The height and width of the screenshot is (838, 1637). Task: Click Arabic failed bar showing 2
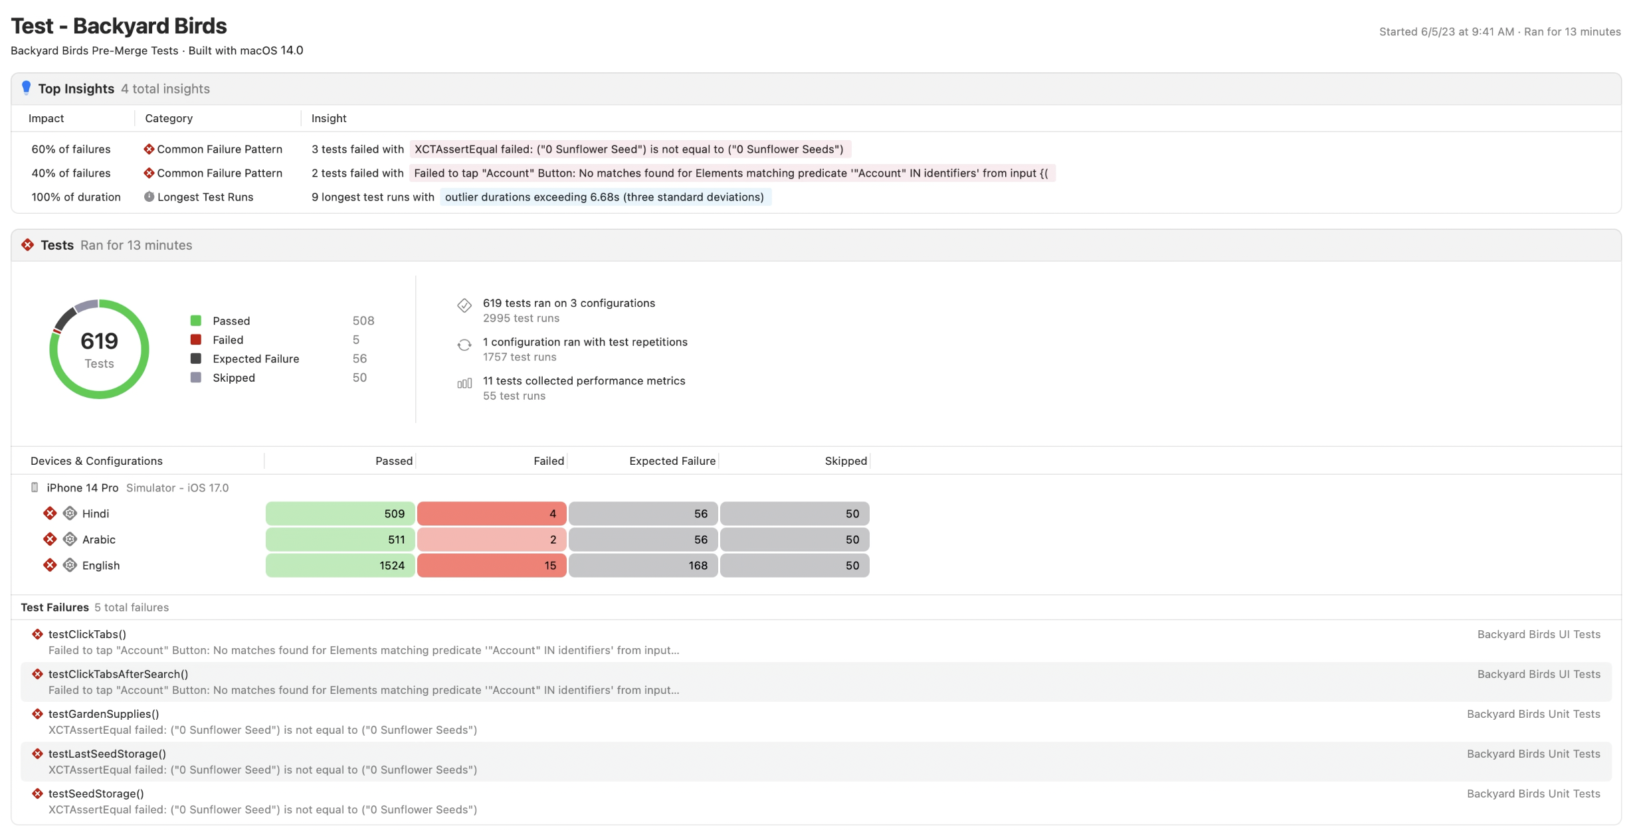coord(492,539)
